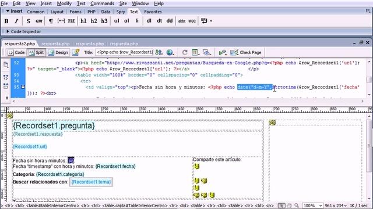This screenshot has width=373, height=209.
Task: Open View Options menu icon
Action: click(x=196, y=52)
